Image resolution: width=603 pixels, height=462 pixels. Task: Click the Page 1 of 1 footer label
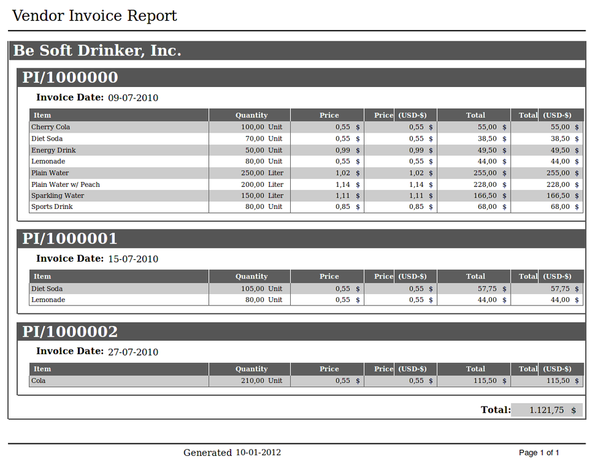[539, 453]
